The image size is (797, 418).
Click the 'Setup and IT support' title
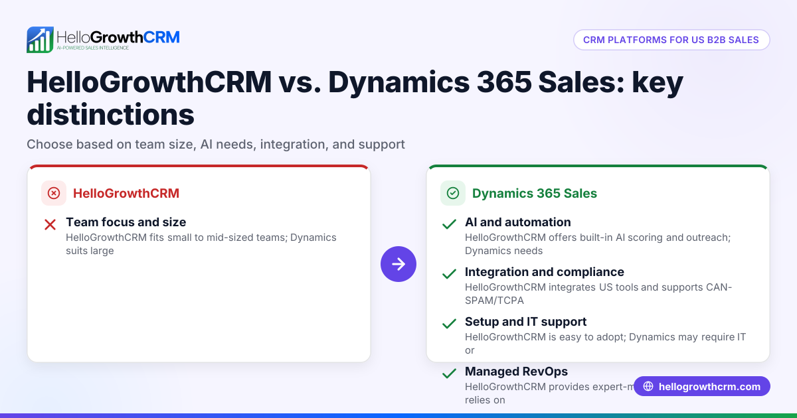[x=525, y=322]
